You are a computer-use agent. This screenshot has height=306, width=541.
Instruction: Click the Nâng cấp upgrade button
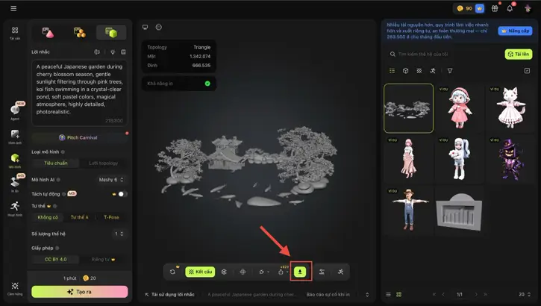[515, 31]
